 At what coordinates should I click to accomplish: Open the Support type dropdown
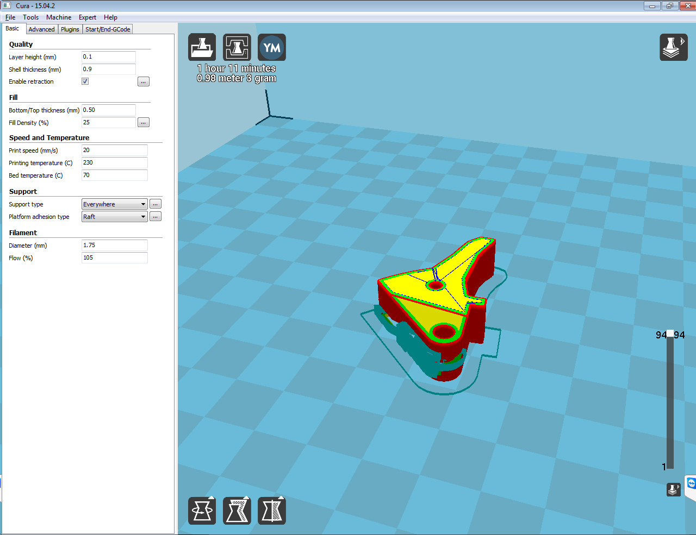[115, 204]
